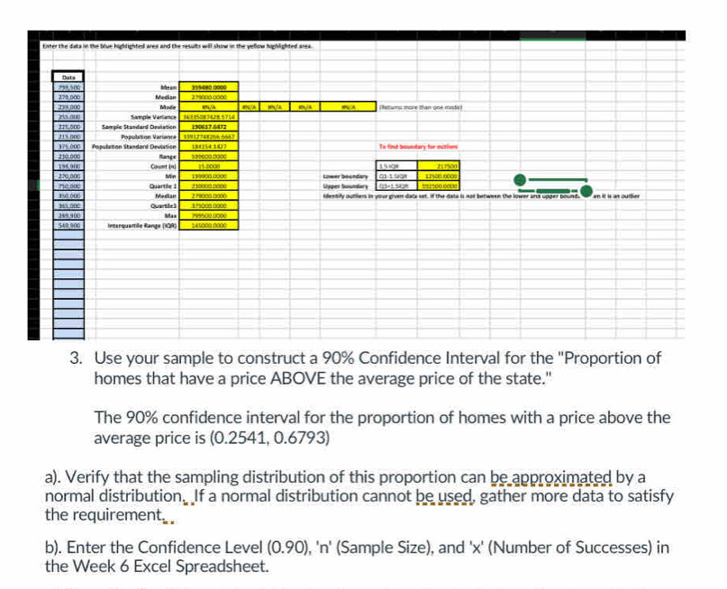Select the green horizontal line shape

[558, 180]
